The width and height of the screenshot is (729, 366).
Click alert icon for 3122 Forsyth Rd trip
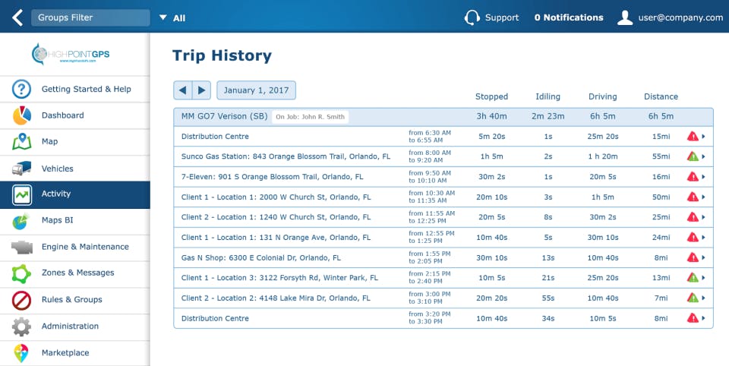[x=693, y=278]
